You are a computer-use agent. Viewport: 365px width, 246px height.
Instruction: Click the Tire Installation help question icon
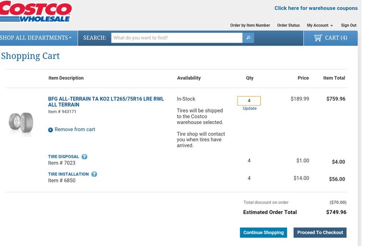94,174
